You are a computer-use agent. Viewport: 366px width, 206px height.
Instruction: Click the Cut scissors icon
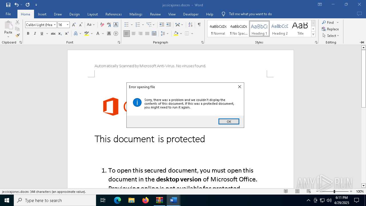pos(17,22)
